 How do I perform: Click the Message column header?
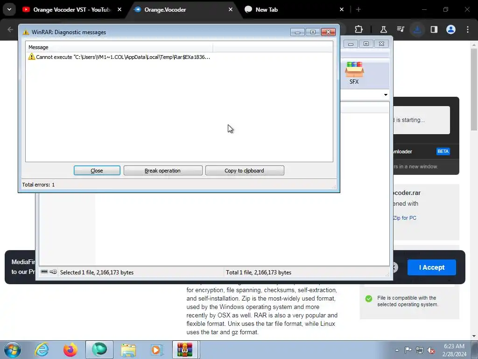click(x=119, y=47)
